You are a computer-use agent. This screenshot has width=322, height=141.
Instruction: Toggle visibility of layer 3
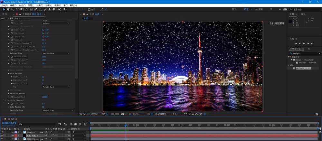click(x=2, y=139)
